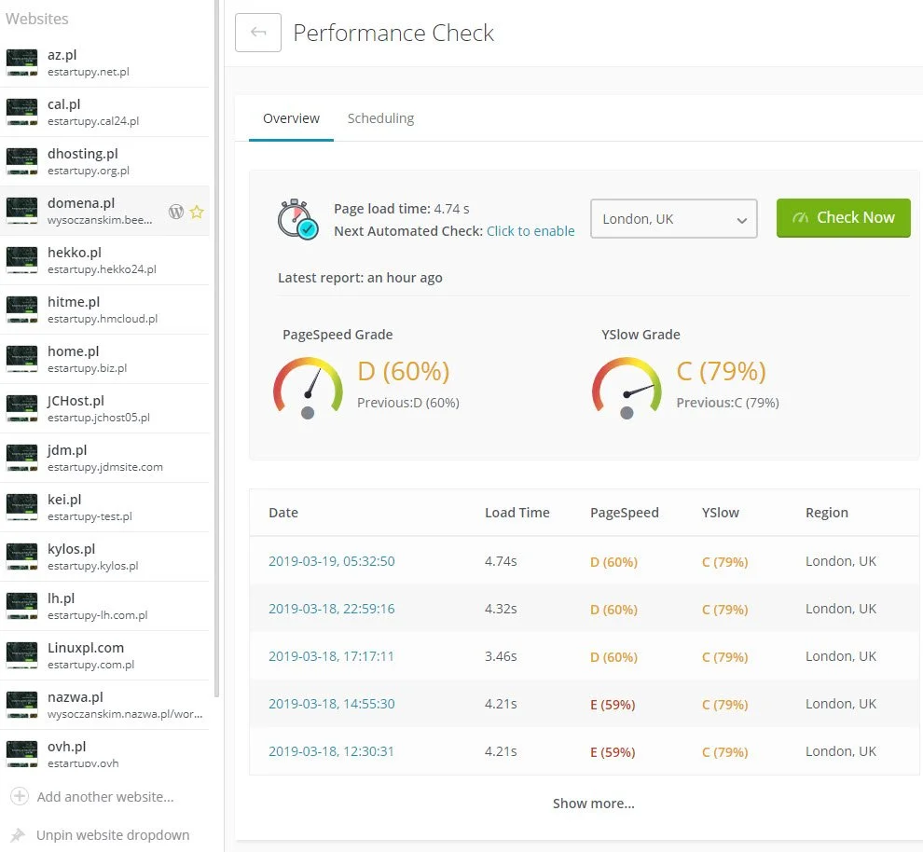Screen dimensions: 923x852
Task: Click the ovh.pl thumbnail icon
Action: (x=21, y=753)
